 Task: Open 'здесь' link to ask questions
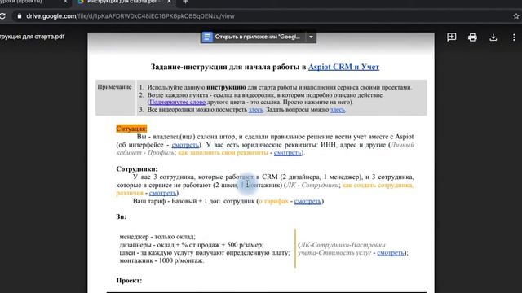click(x=337, y=110)
